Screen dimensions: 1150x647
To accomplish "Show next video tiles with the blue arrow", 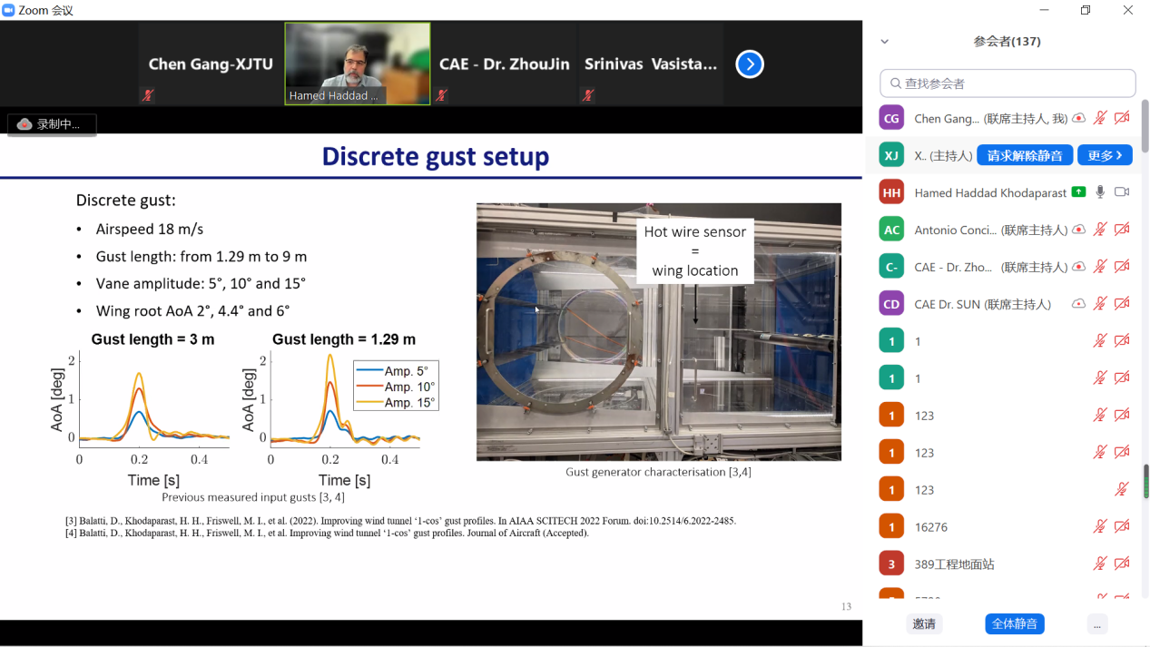I will coord(749,64).
